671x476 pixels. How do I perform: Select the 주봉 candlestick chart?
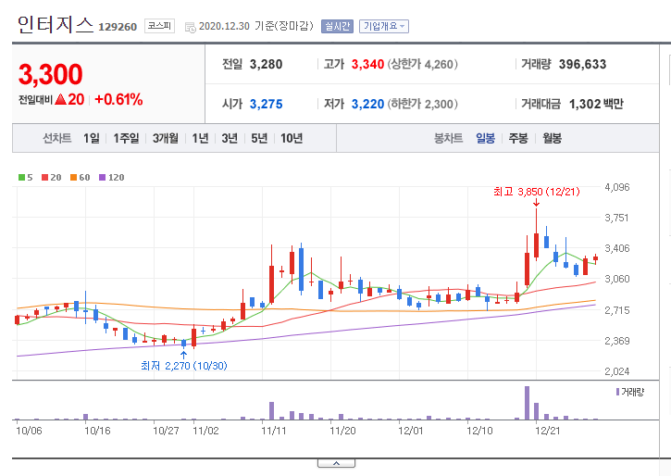tap(518, 138)
